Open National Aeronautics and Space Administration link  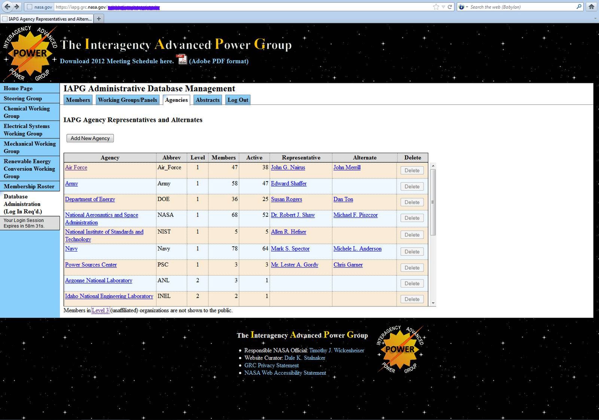[x=101, y=219]
